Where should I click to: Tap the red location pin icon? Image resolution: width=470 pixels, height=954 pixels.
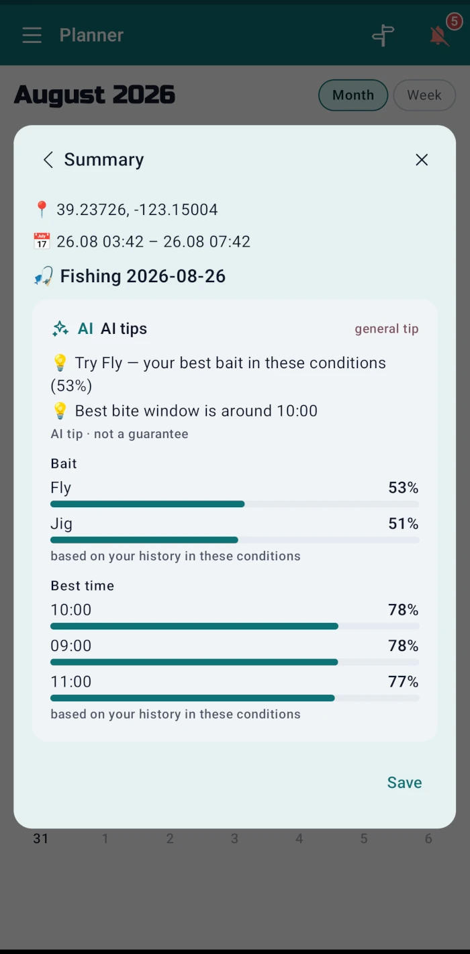(42, 210)
